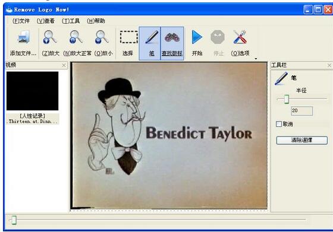Click the Remove Logo Now title bar app icon
Image resolution: width=333 pixels, height=232 pixels.
click(x=9, y=9)
